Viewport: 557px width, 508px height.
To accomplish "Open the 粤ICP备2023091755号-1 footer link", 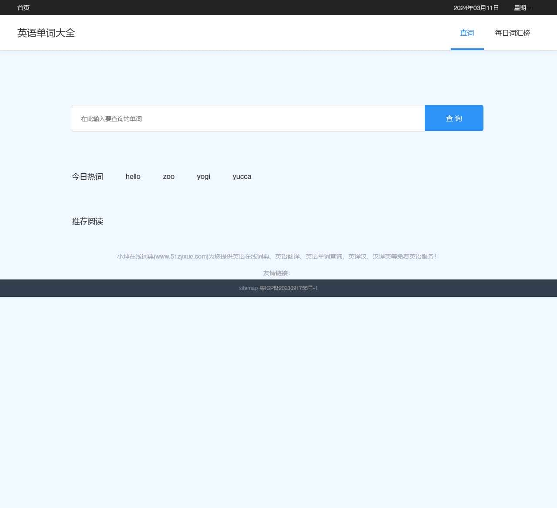I will [289, 288].
